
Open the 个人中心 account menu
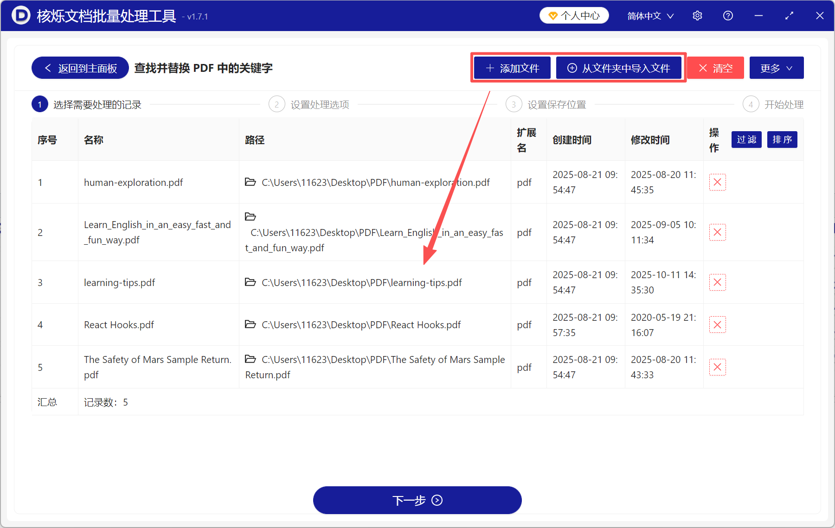[574, 15]
